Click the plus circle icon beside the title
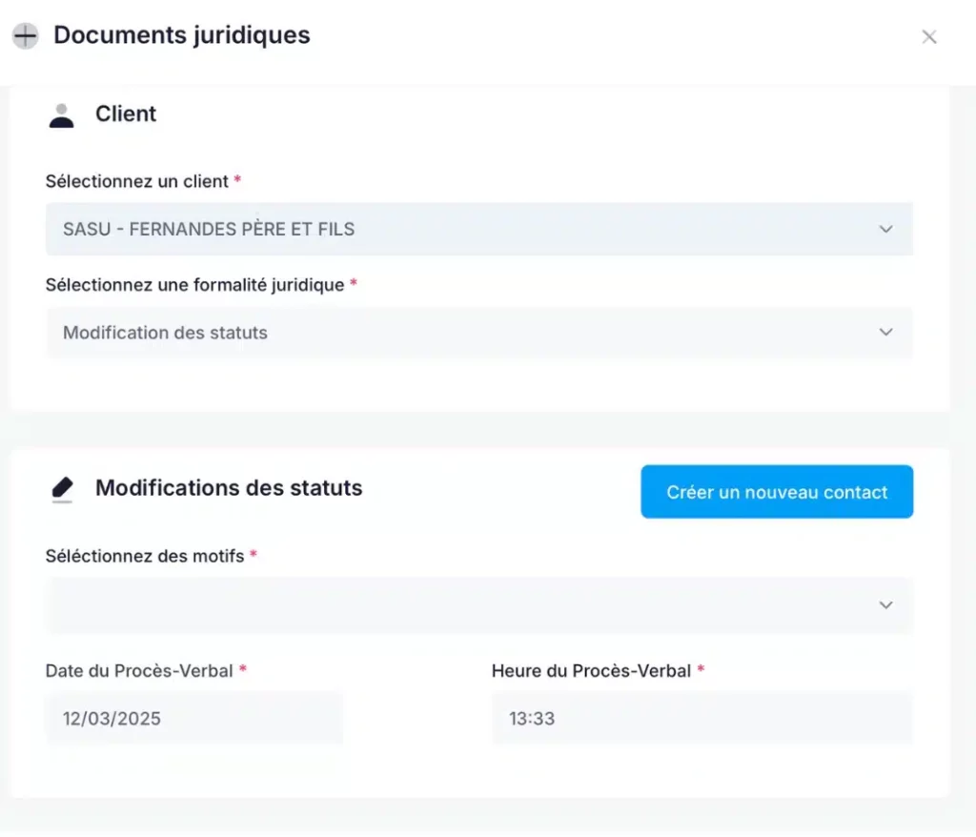 click(25, 35)
